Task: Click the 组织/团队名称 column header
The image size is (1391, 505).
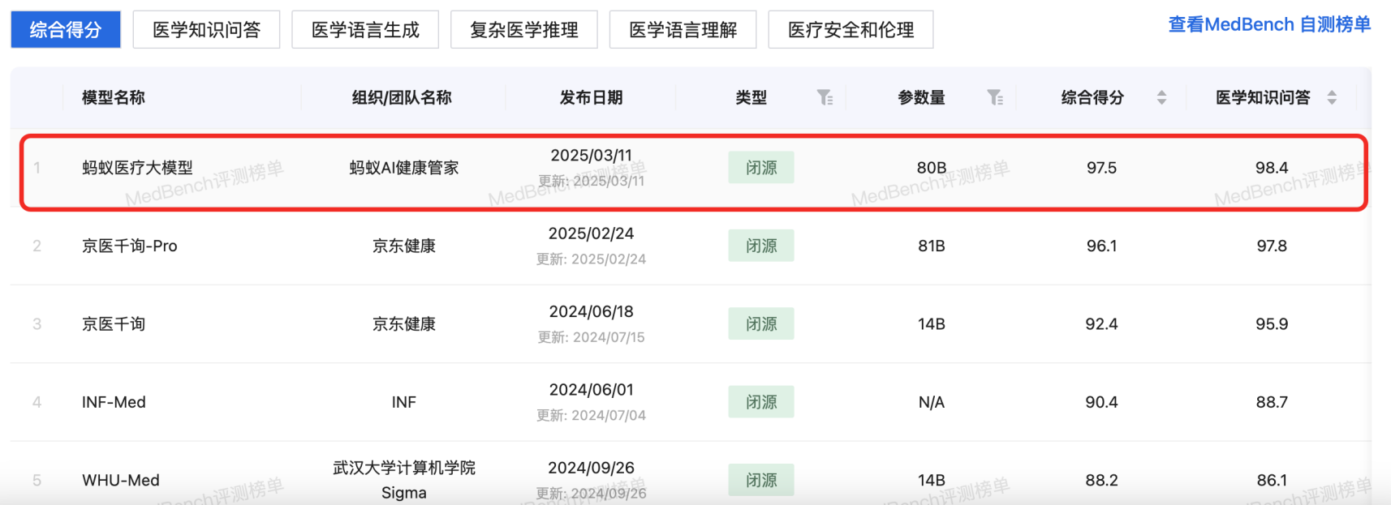Action: (402, 98)
